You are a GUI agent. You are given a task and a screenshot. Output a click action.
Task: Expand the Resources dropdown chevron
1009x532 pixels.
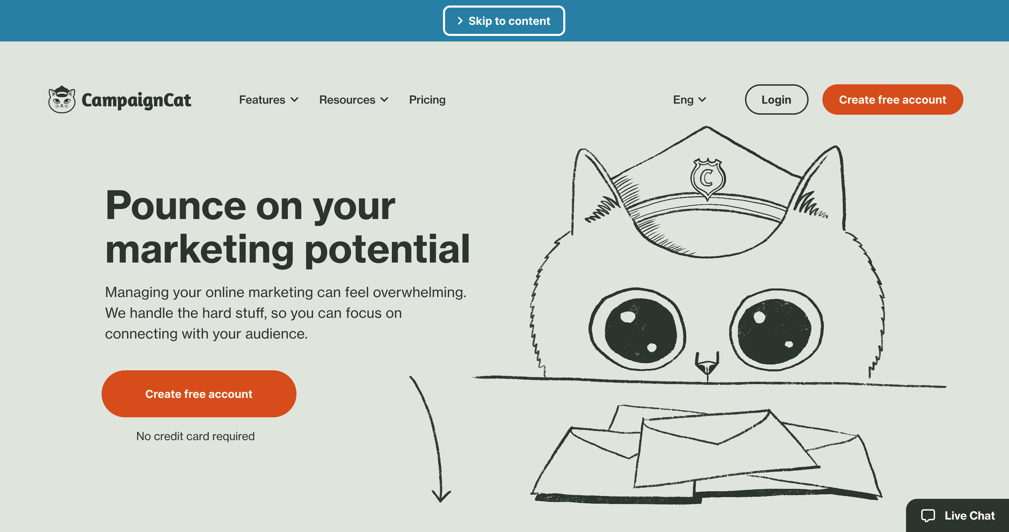pyautogui.click(x=385, y=100)
